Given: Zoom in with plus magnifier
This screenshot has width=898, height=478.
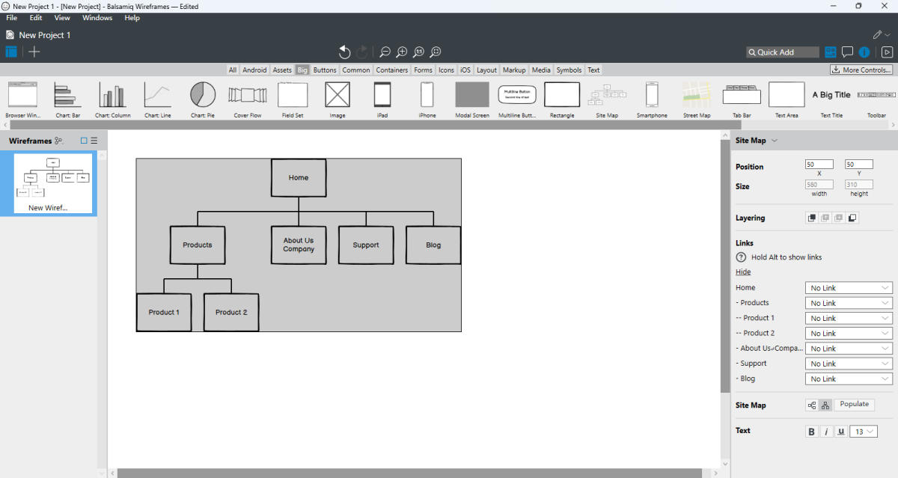Looking at the screenshot, I should (x=402, y=52).
